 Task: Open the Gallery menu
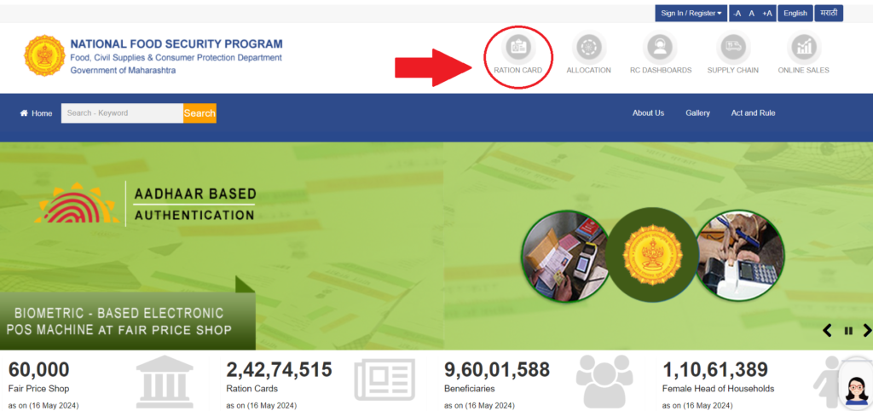click(697, 113)
